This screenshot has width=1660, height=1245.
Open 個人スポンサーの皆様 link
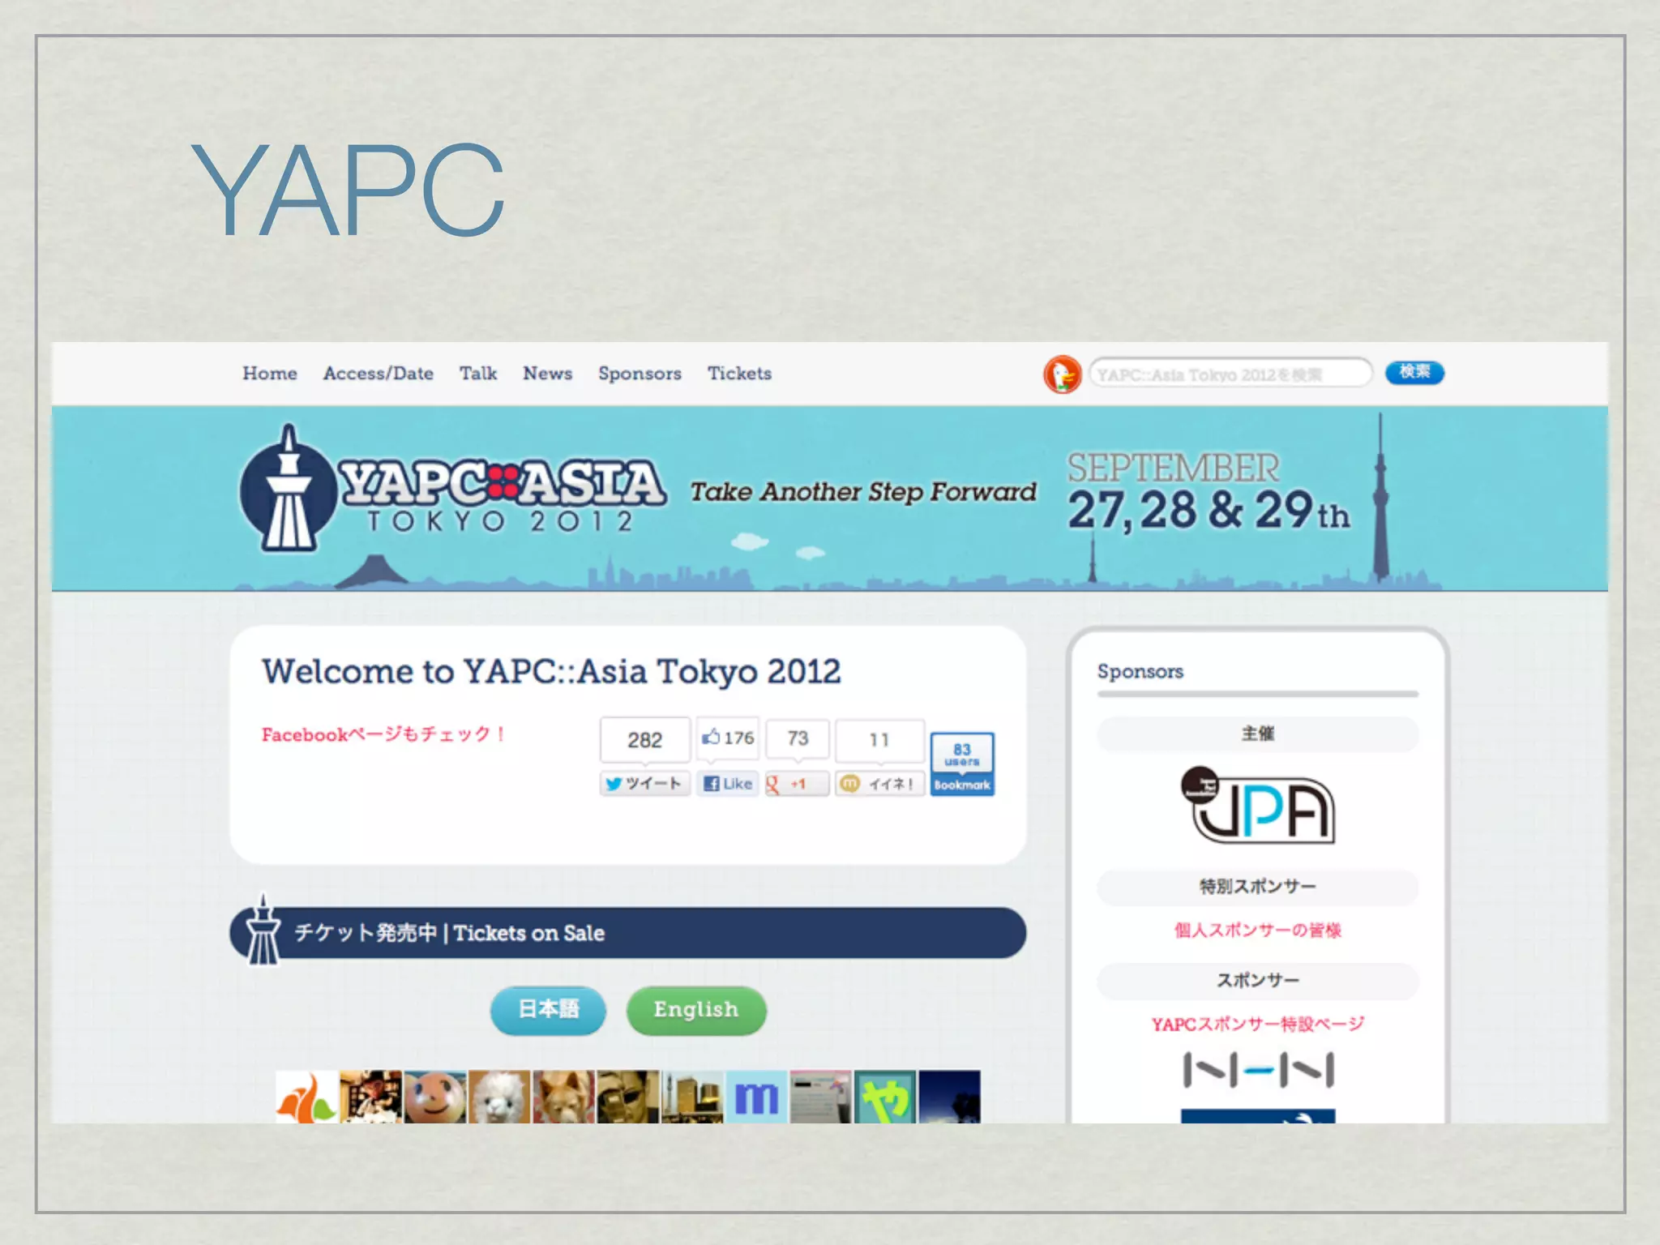[x=1257, y=931]
